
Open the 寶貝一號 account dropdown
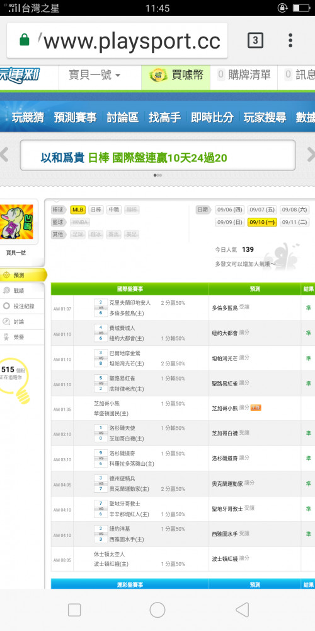95,75
